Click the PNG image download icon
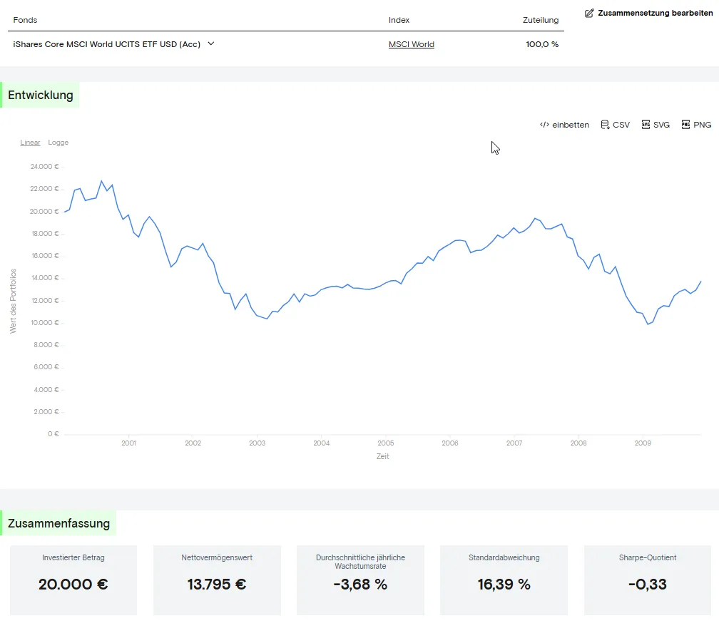The image size is (719, 623). coord(685,125)
